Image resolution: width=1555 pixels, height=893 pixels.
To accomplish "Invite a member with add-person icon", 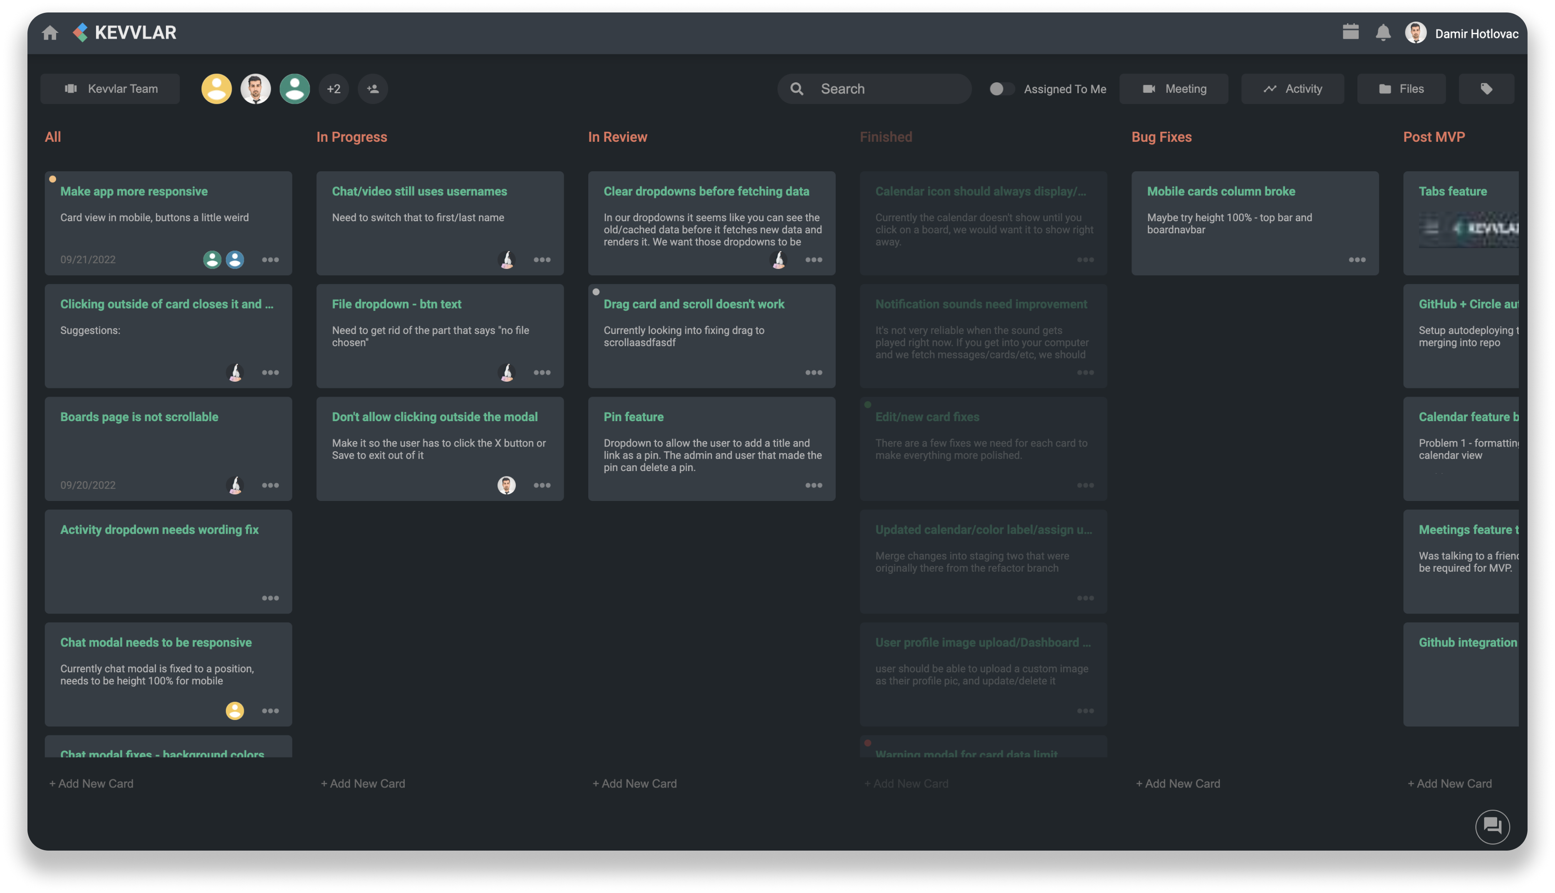I will [x=373, y=89].
